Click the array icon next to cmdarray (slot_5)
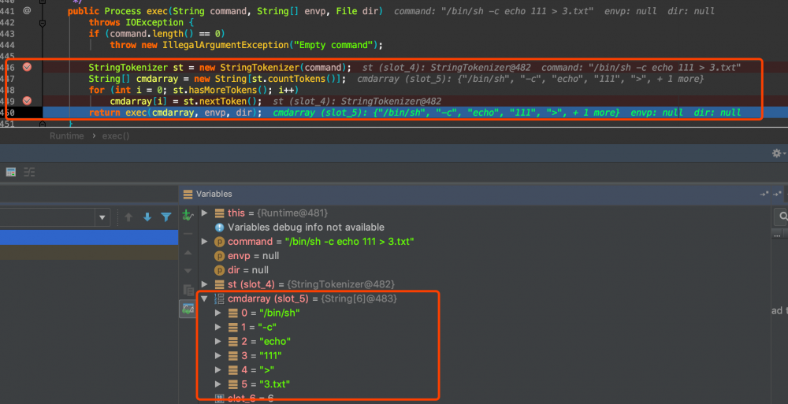The width and height of the screenshot is (788, 404). coord(220,298)
